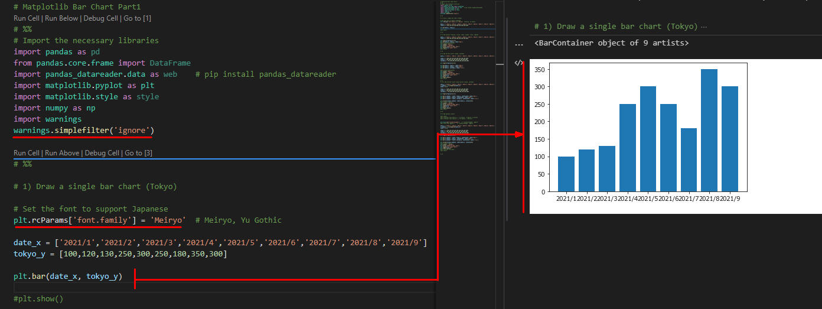The width and height of the screenshot is (822, 309).
Task: Click the 'import matplotlib.pyplot as plt' line
Action: pyautogui.click(x=84, y=85)
